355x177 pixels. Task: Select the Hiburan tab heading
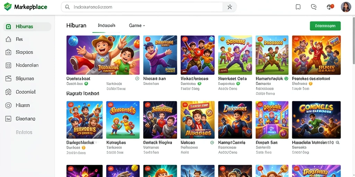(x=76, y=26)
